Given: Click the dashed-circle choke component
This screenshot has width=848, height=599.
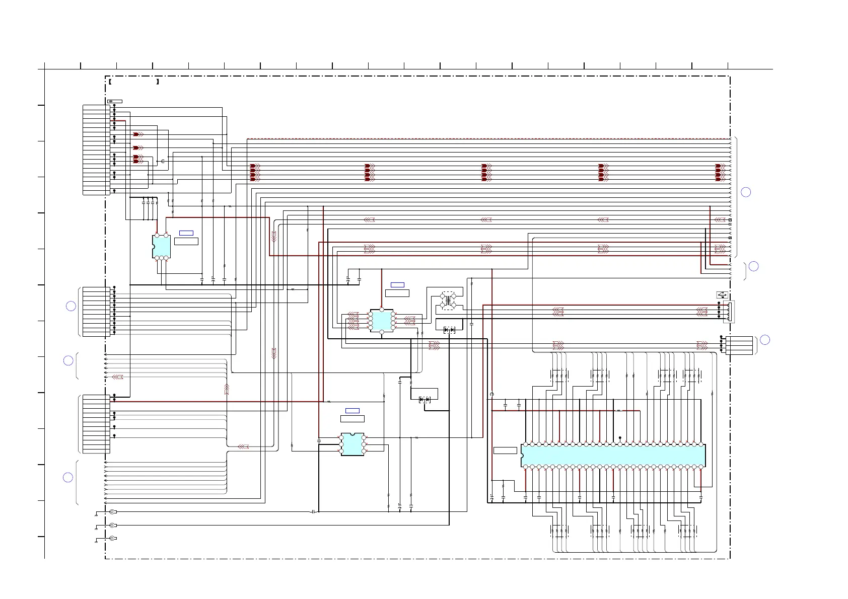Looking at the screenshot, I should point(448,300).
